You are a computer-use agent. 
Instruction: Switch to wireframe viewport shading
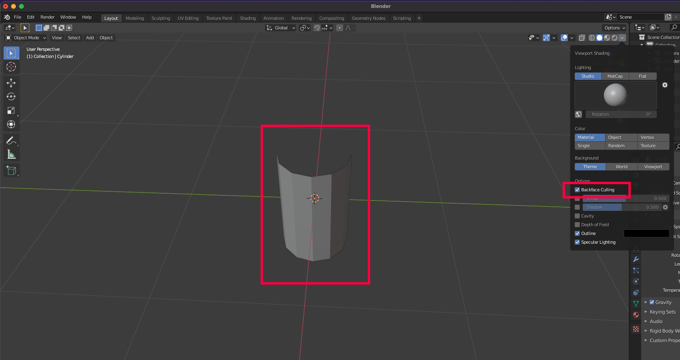592,38
